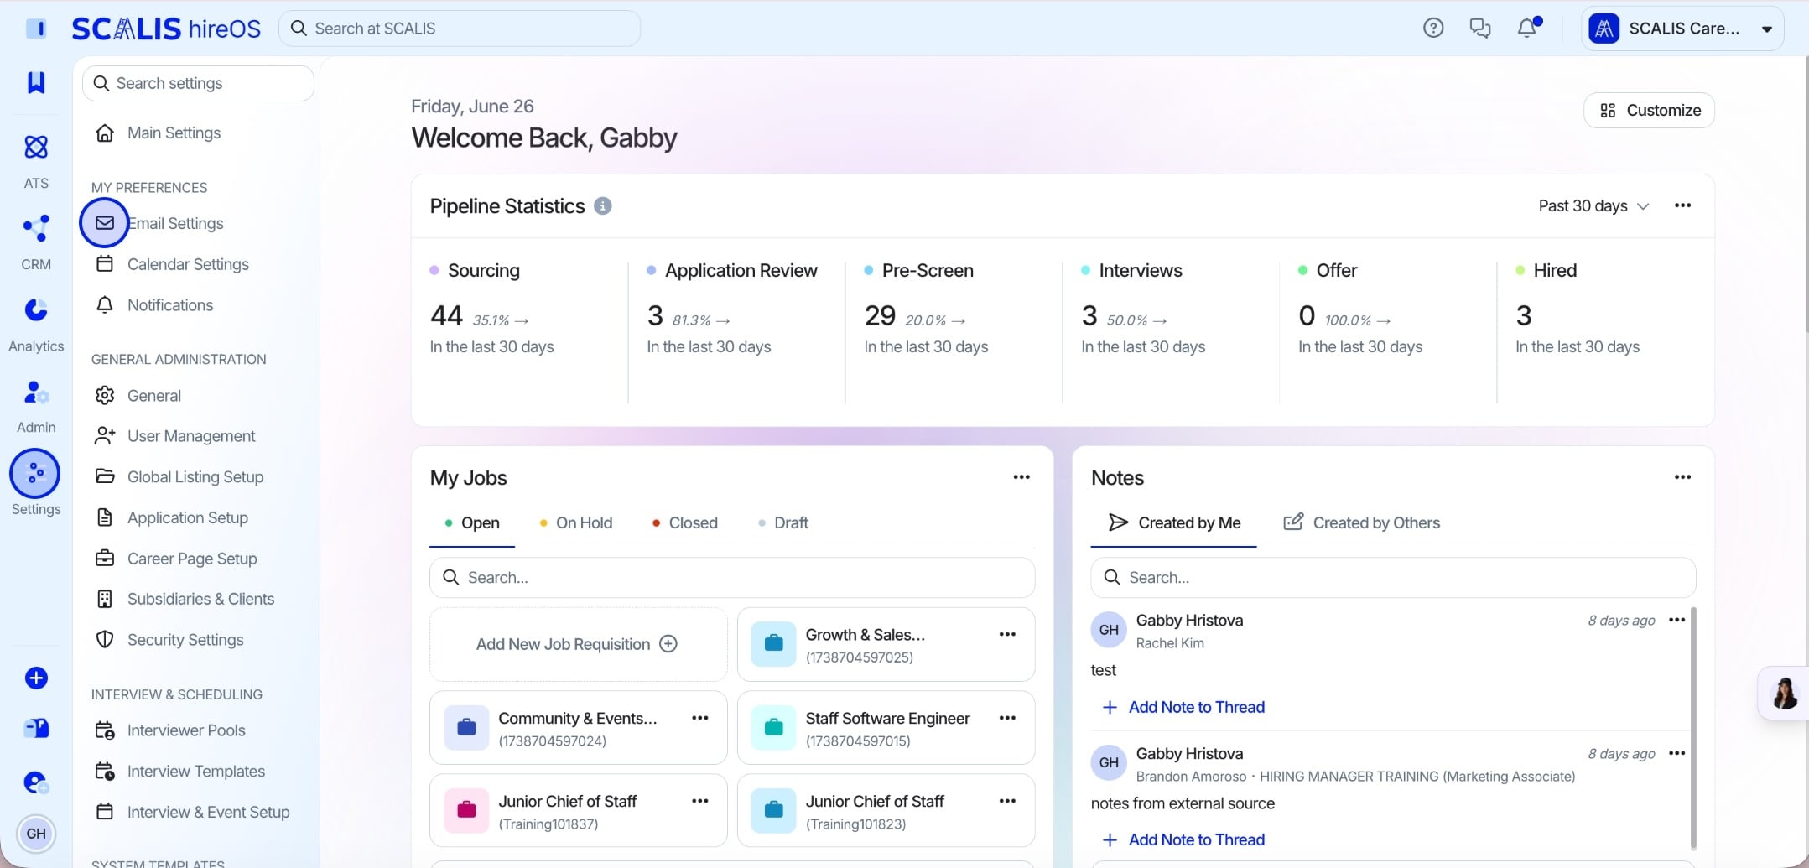The image size is (1809, 868).
Task: Click the Notes search field
Action: [x=1393, y=577]
